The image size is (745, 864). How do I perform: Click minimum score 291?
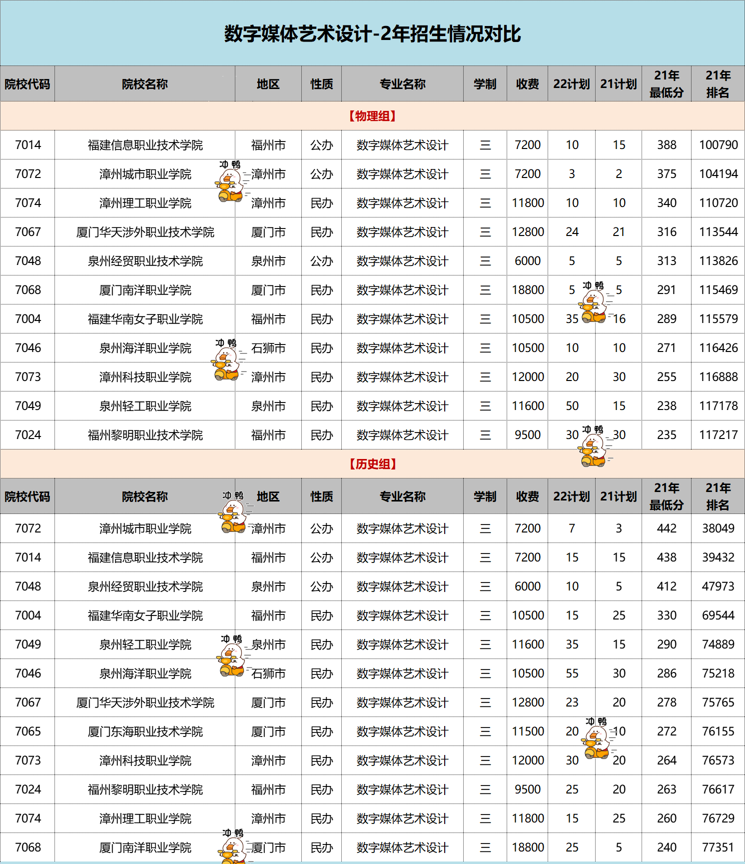point(667,290)
